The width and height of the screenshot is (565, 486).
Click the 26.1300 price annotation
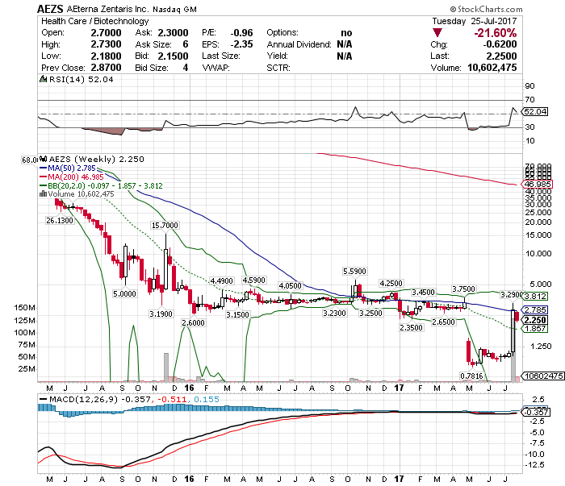click(60, 221)
